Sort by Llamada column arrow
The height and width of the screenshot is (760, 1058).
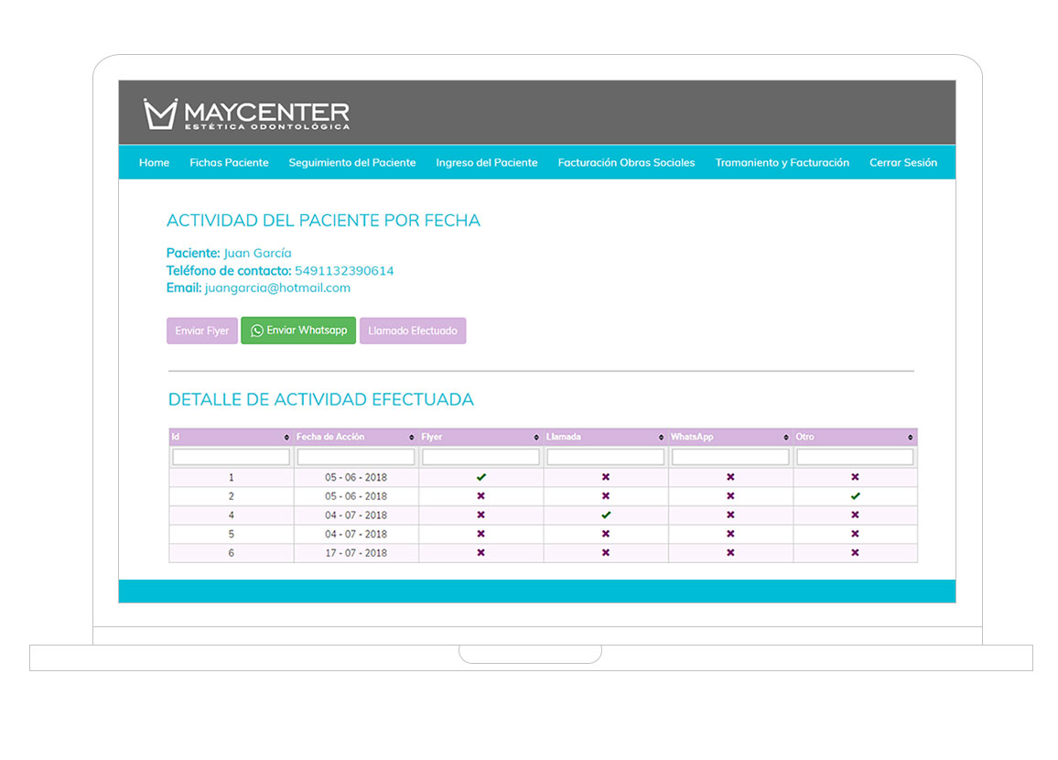coord(661,438)
